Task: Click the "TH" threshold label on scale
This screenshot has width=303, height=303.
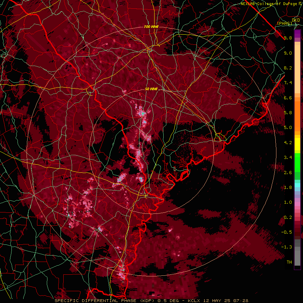Action: 289,262
